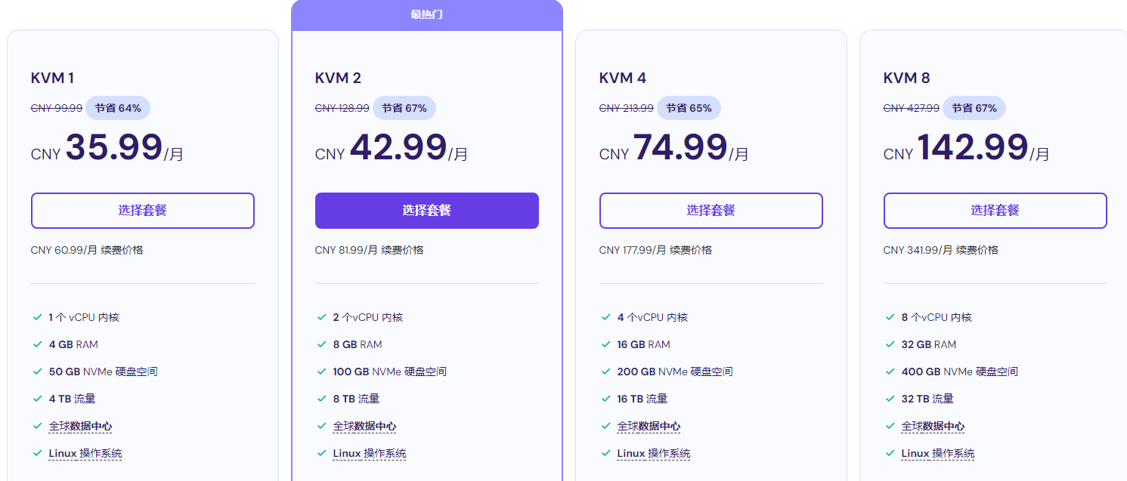
Task: Click 选择套餐 for the KVM 8 plan
Action: 995,211
